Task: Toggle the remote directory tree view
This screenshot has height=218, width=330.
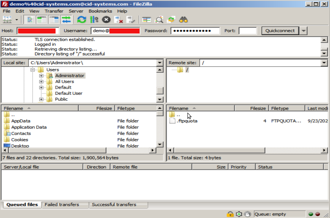Action: (x=54, y=20)
